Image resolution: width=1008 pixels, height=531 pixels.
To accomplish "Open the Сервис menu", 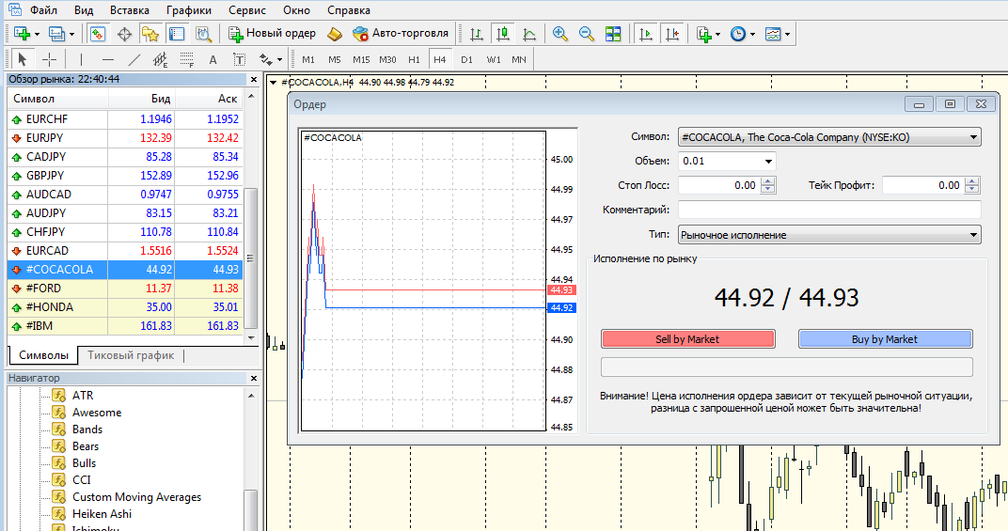I will [247, 10].
